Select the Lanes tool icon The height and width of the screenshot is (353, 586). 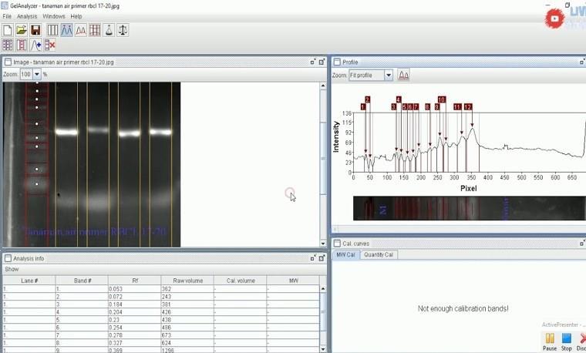52,30
